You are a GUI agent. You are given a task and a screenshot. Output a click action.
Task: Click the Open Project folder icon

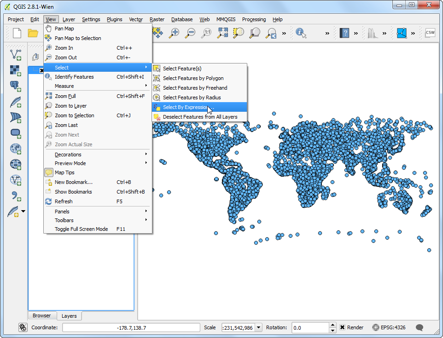[x=33, y=33]
